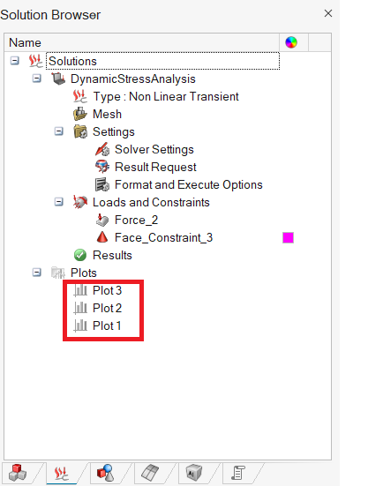Open the model browser tab with cubes

[x=18, y=474]
